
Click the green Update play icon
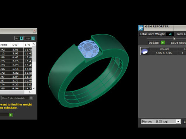(x=163, y=42)
